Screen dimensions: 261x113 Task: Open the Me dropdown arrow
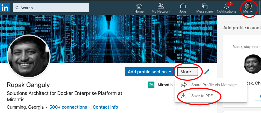coord(251,11)
